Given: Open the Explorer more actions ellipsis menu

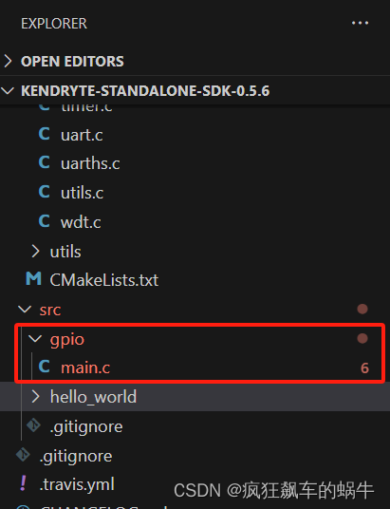Looking at the screenshot, I should click(360, 23).
